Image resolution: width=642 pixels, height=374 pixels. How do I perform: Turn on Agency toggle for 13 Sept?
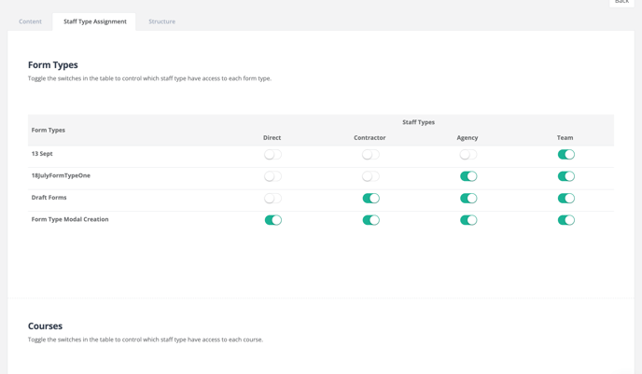click(468, 155)
